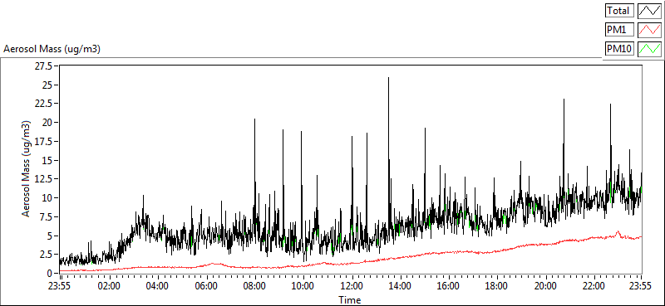Click the 08:00 time tick label

[x=254, y=285]
